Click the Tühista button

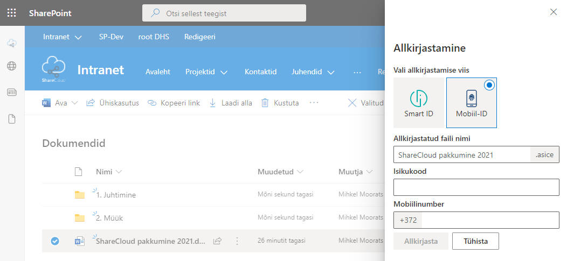(475, 241)
